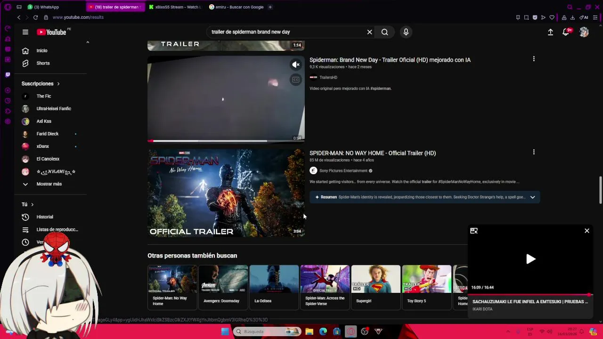Viewport: 603px width, 339px height.
Task: Click the magnifying glass search button
Action: [x=385, y=32]
